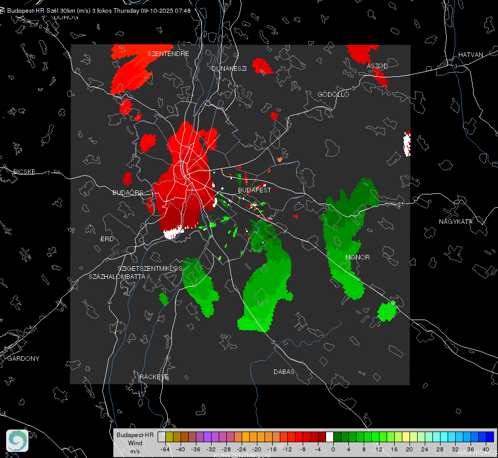
Task: Click the '16' legend tick value
Action: click(394, 449)
